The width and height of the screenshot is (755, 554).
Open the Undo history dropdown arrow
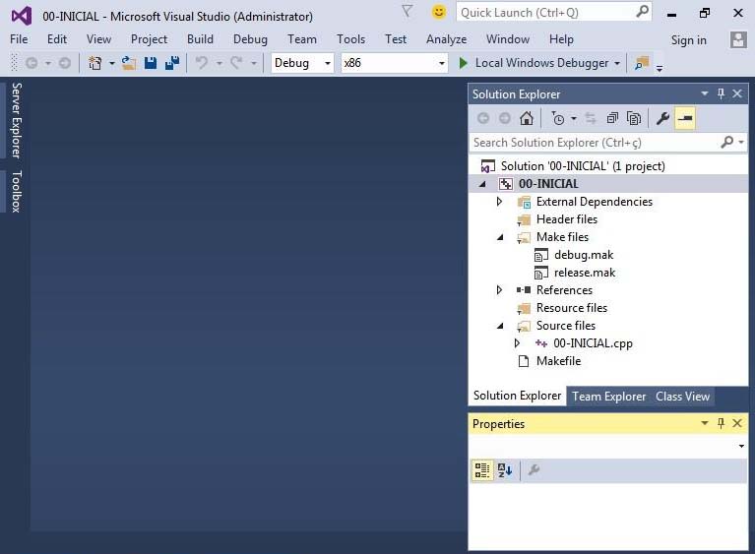220,63
